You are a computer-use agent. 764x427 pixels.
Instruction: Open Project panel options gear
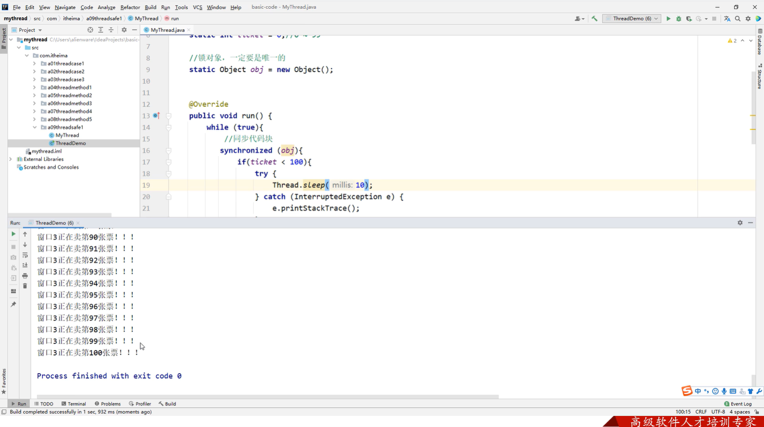(124, 30)
